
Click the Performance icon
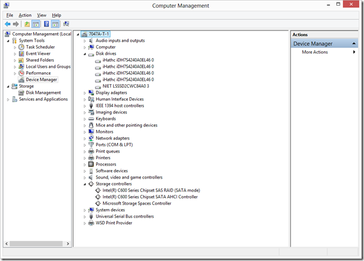point(21,73)
